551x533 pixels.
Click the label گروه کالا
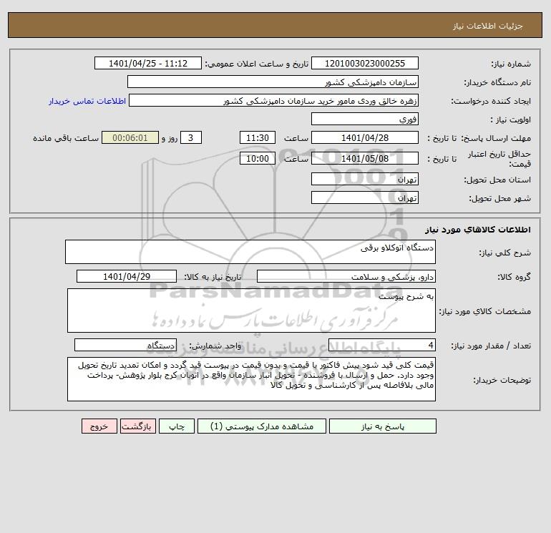tap(515, 277)
